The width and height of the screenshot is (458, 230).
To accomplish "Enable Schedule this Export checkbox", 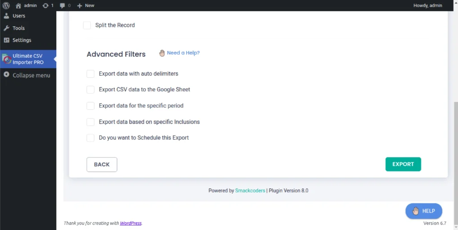I will [90, 138].
